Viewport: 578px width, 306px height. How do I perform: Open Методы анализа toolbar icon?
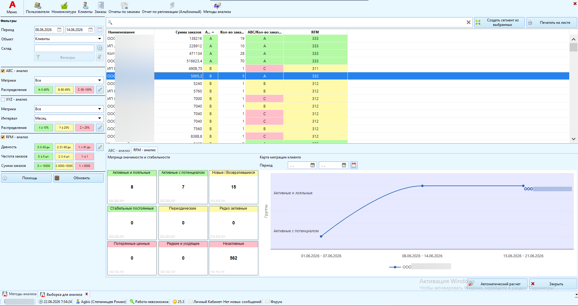pyautogui.click(x=217, y=8)
